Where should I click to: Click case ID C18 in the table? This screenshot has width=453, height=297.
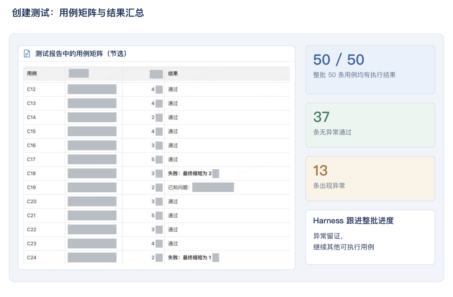(x=31, y=173)
